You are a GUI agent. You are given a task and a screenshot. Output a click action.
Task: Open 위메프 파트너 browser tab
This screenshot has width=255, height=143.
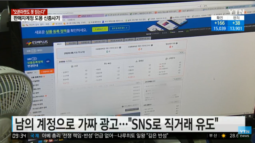[x=90, y=16]
